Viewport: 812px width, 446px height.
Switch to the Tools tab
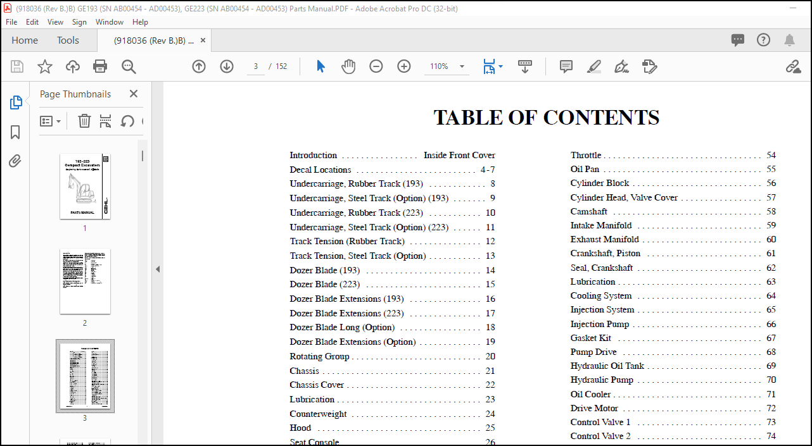(68, 40)
